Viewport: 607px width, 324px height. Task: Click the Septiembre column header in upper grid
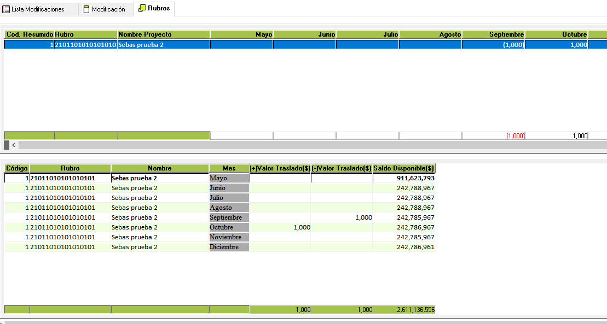click(493, 34)
